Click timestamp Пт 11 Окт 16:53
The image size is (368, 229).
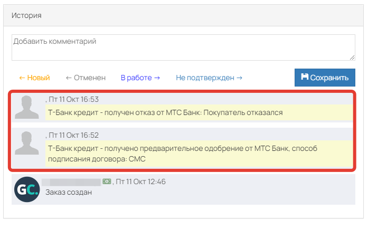[x=74, y=99]
